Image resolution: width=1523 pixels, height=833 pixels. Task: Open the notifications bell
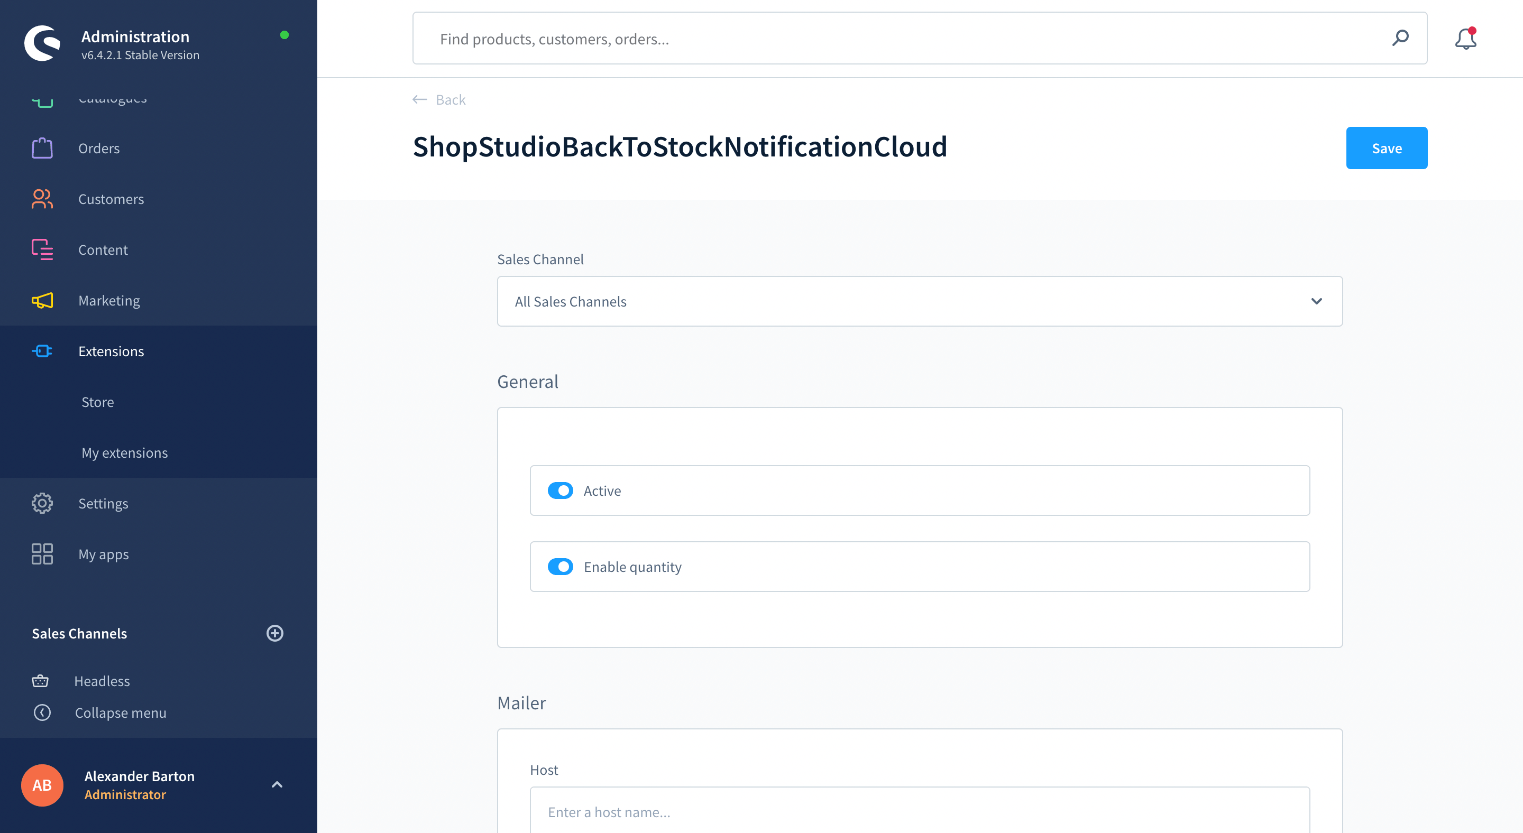pyautogui.click(x=1466, y=39)
